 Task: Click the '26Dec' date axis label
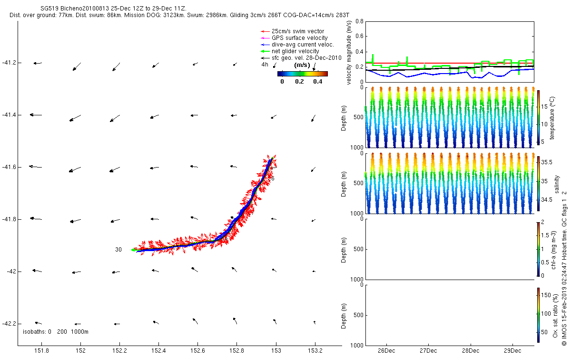point(386,351)
